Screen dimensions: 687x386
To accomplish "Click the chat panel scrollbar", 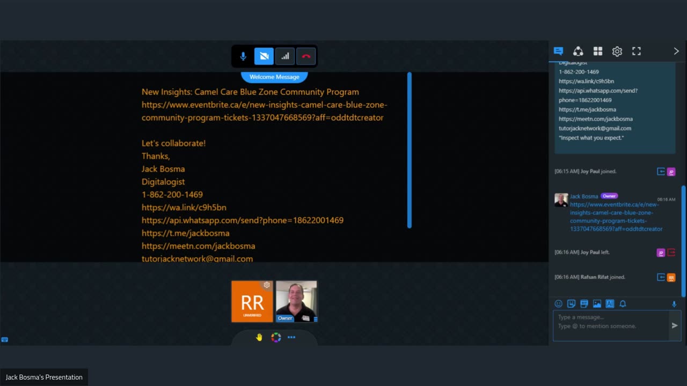I will click(x=683, y=241).
